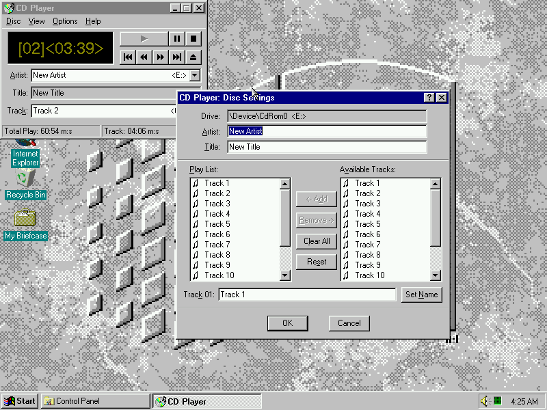Open the Disc menu
Image resolution: width=547 pixels, height=410 pixels.
(x=14, y=21)
